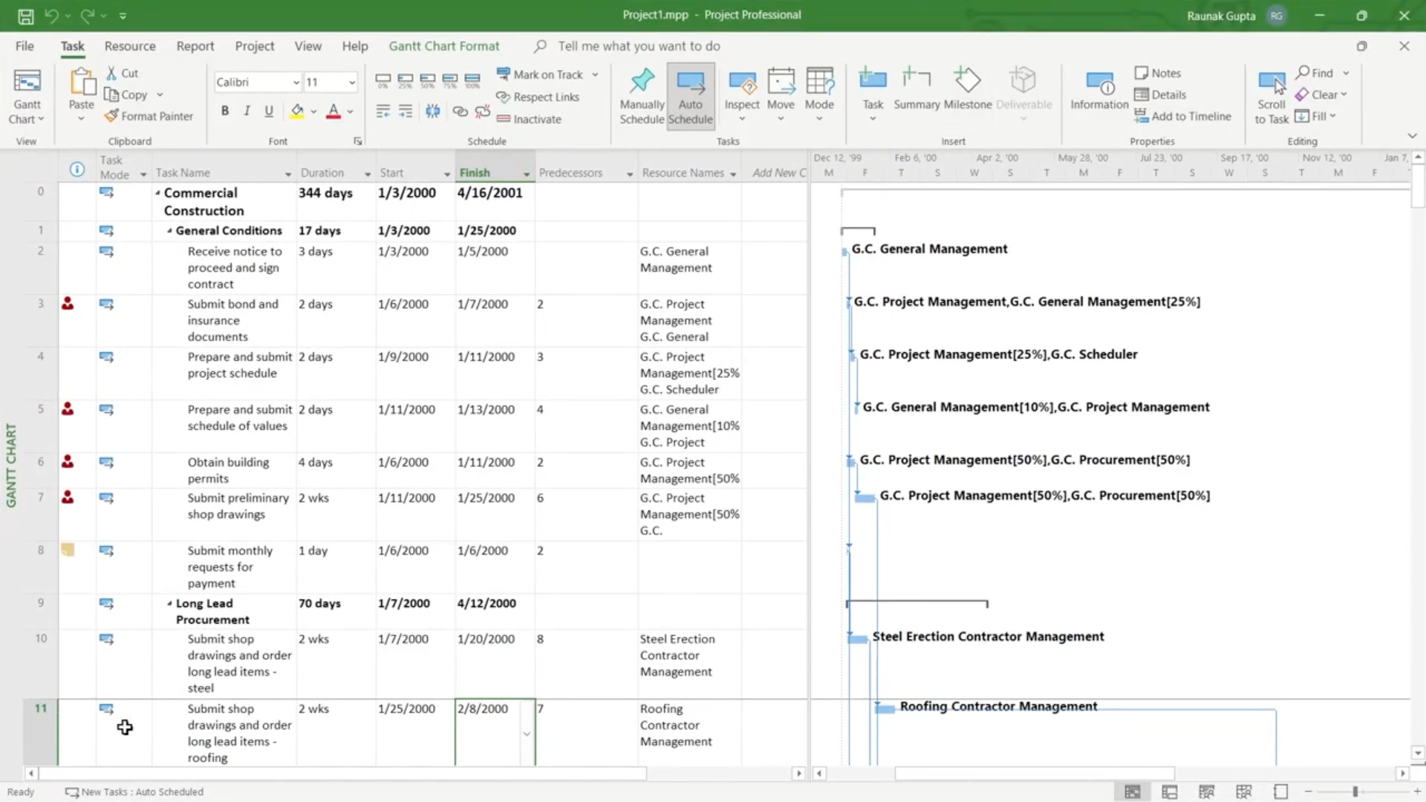Click the Format Painter tool
1426x802 pixels.
tap(149, 117)
